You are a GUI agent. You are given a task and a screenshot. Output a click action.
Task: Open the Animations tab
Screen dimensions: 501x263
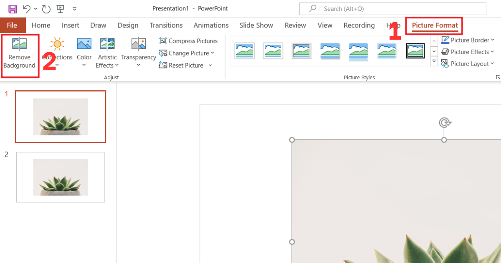[x=211, y=25]
